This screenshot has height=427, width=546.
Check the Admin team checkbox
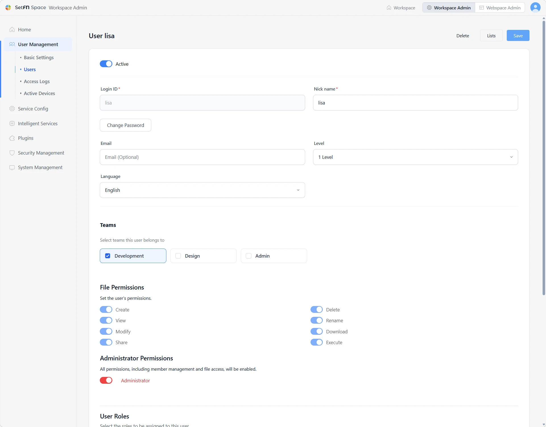coord(249,256)
